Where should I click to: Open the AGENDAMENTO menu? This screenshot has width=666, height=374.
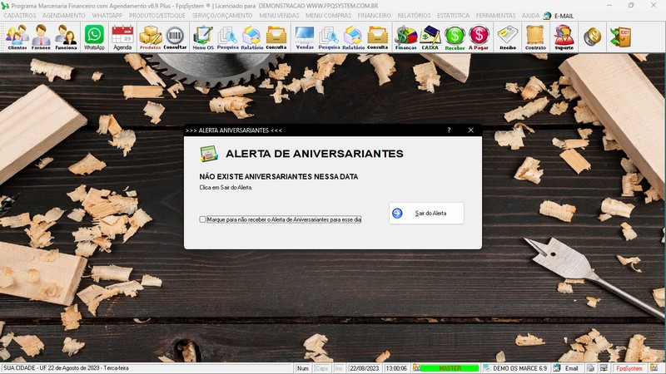(x=64, y=16)
